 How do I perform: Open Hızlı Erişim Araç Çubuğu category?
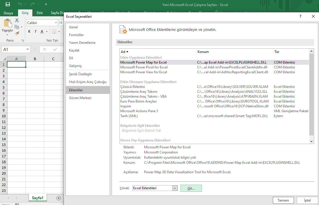coord(88,82)
